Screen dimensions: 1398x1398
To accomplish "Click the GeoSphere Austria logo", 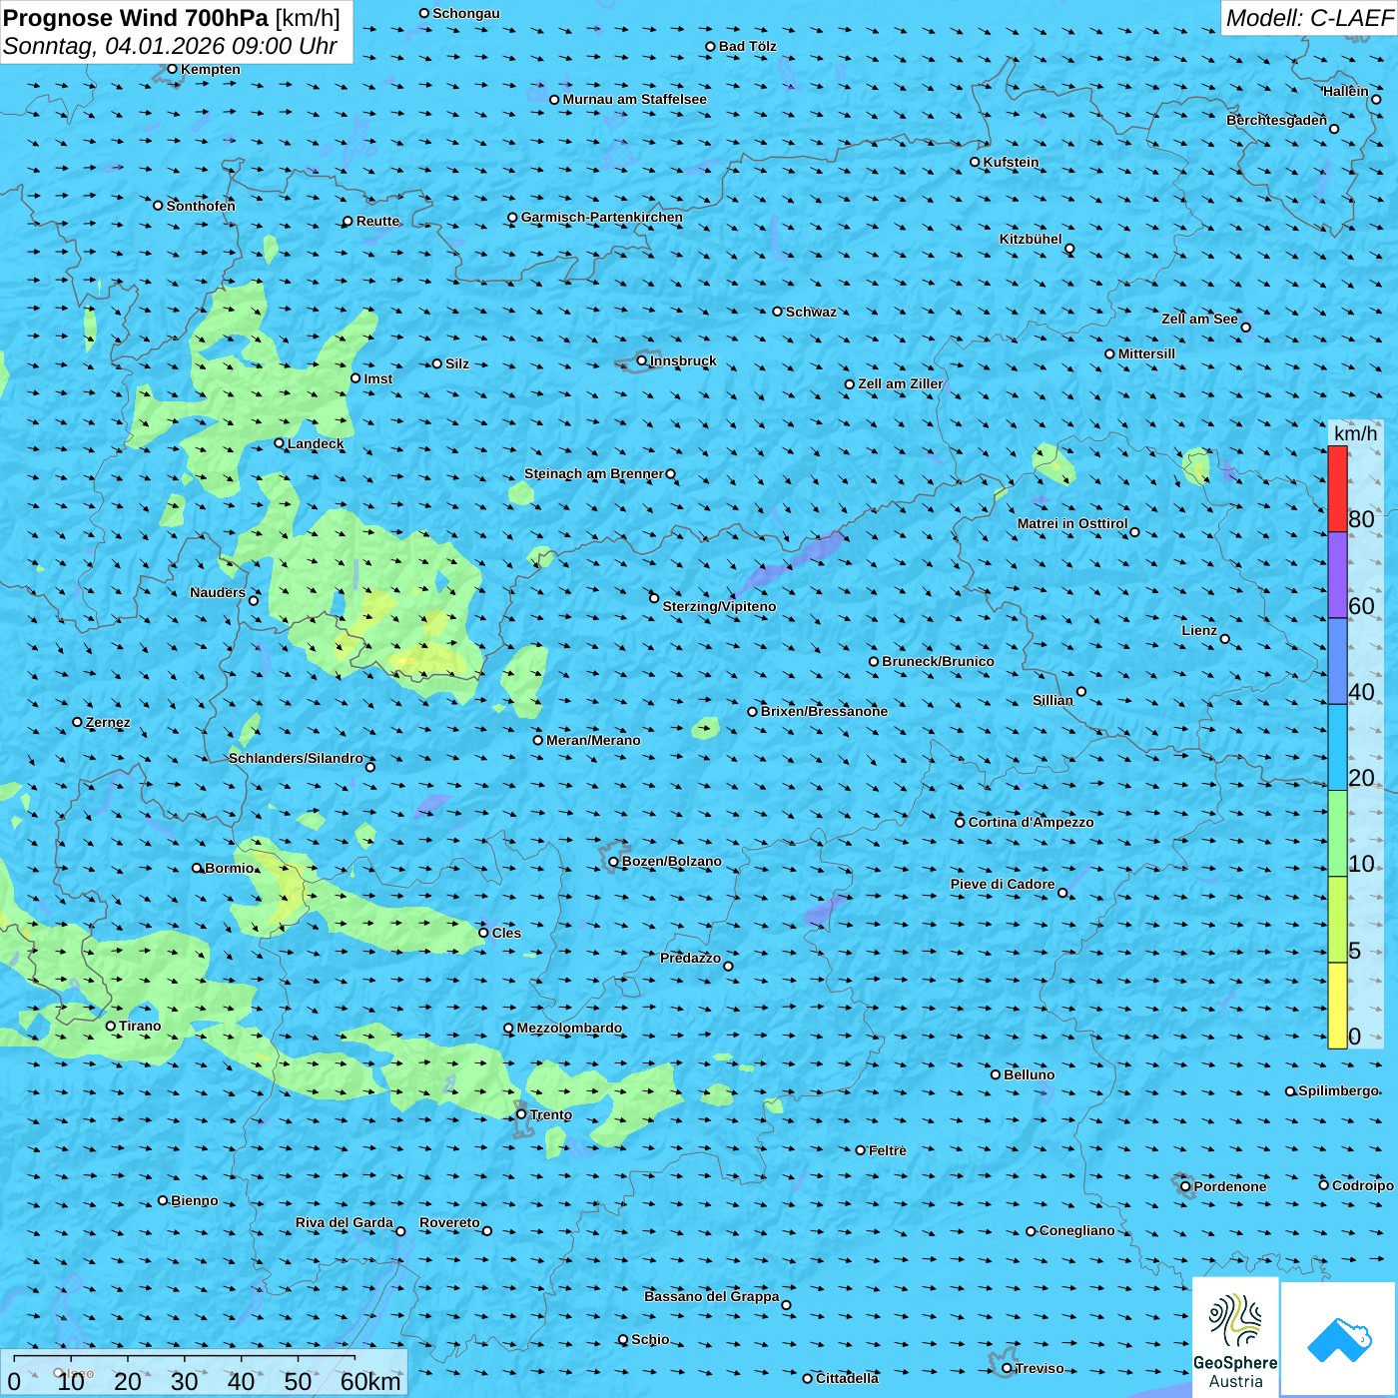I will coord(1235,1338).
